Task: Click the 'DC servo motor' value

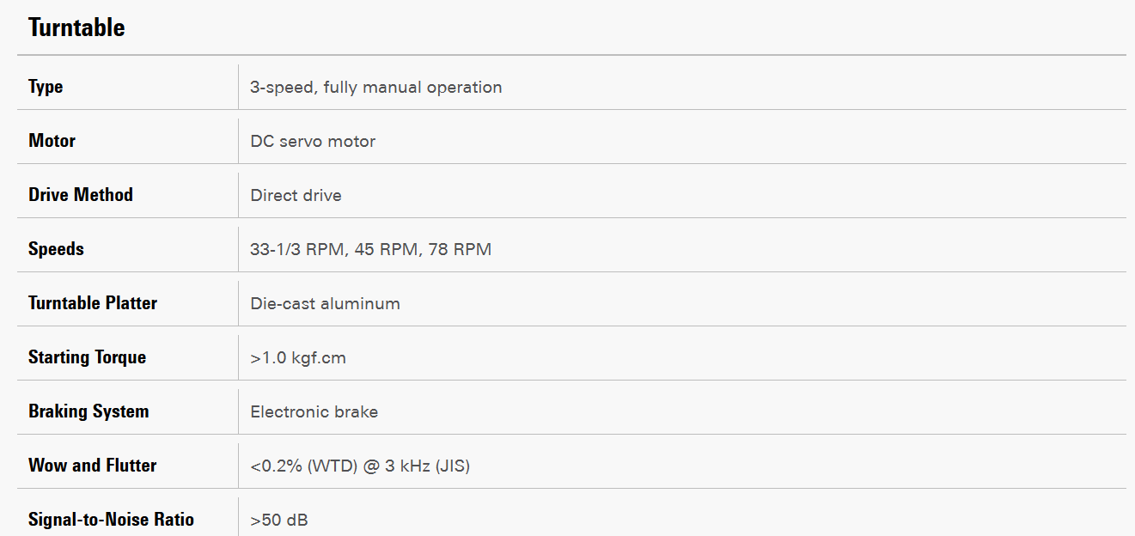Action: (313, 141)
